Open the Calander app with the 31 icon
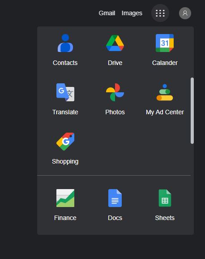 (165, 43)
